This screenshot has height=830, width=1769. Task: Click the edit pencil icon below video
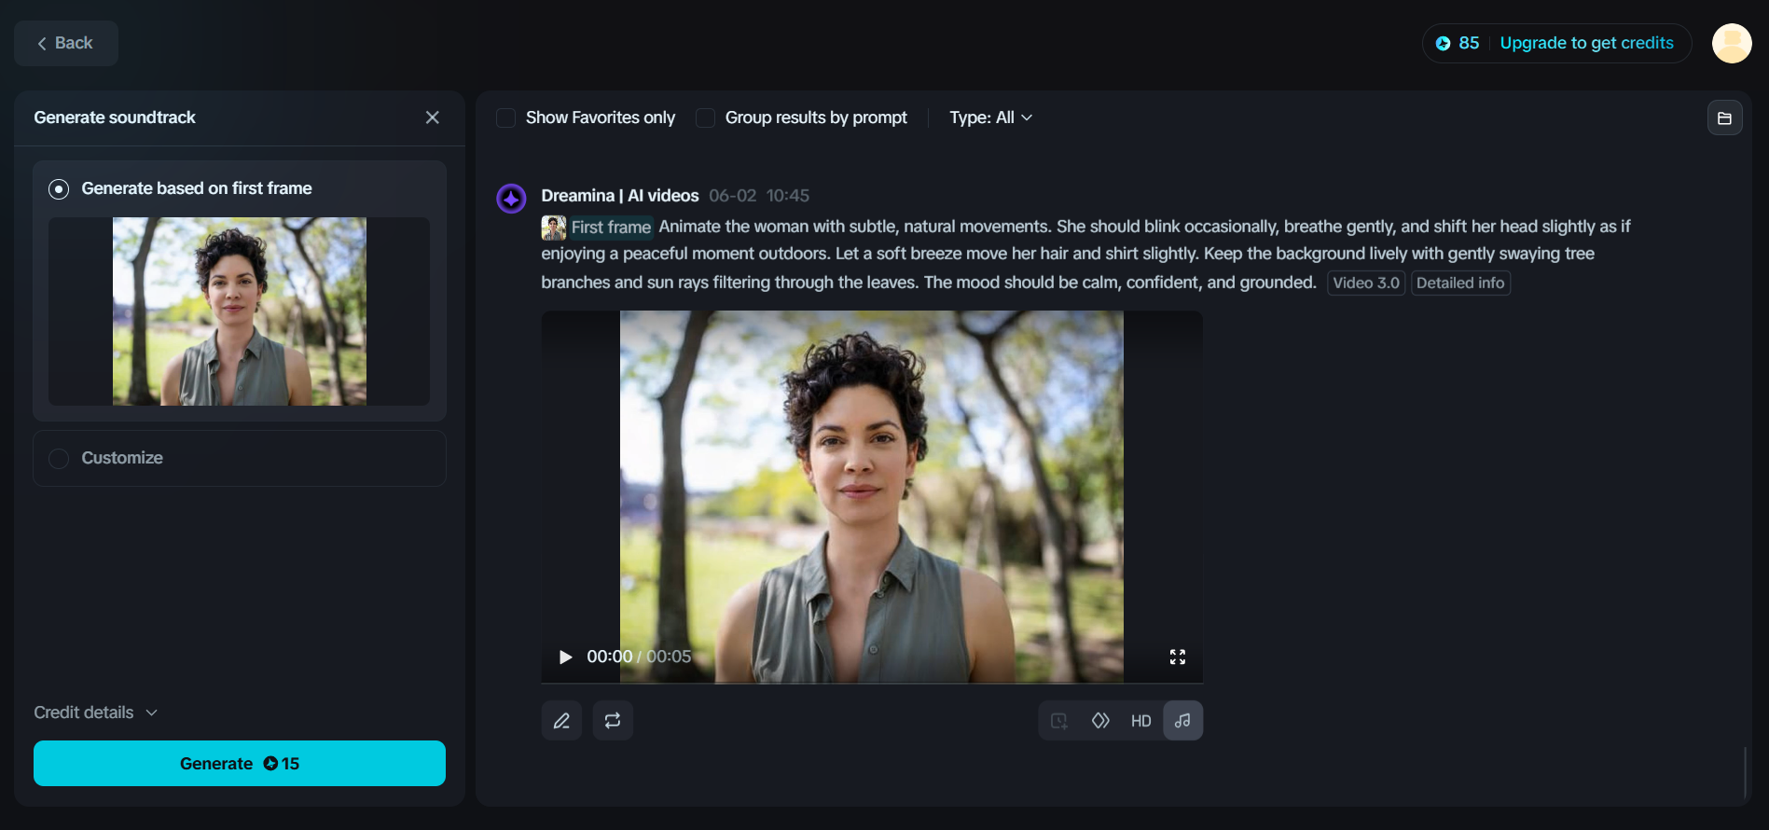[561, 721]
